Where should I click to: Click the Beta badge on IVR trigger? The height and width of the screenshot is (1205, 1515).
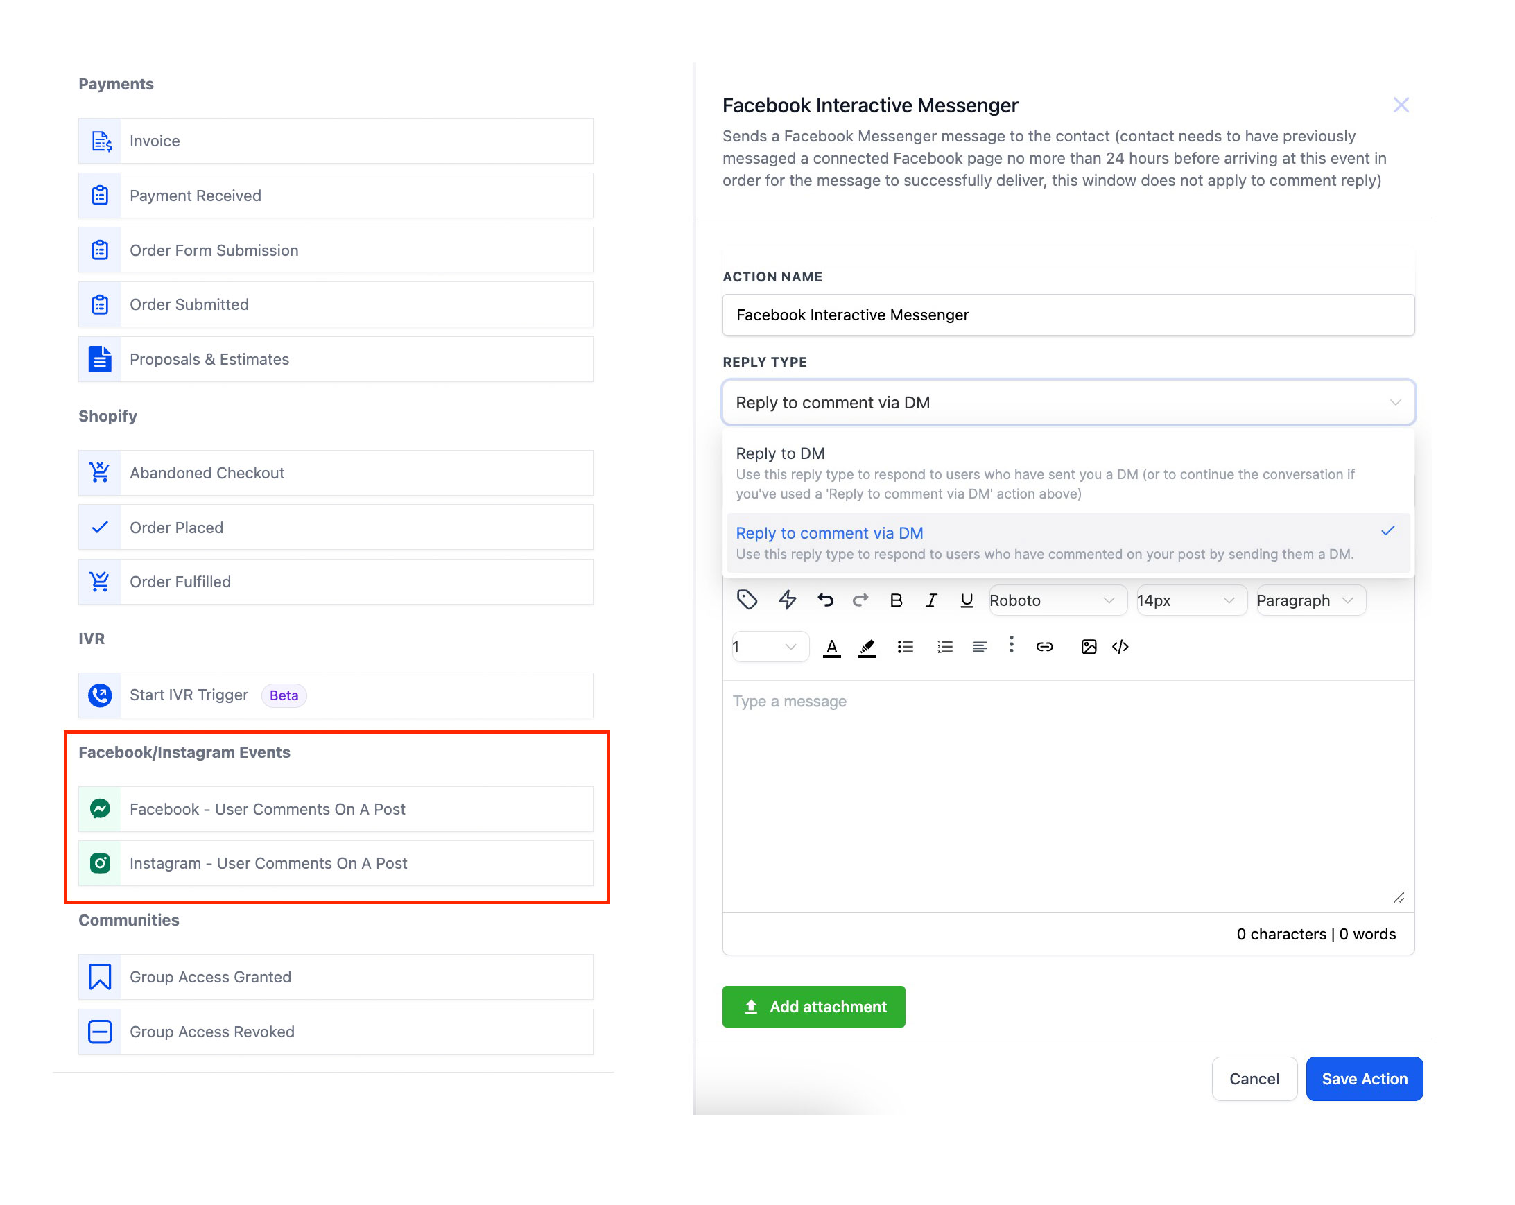point(284,695)
